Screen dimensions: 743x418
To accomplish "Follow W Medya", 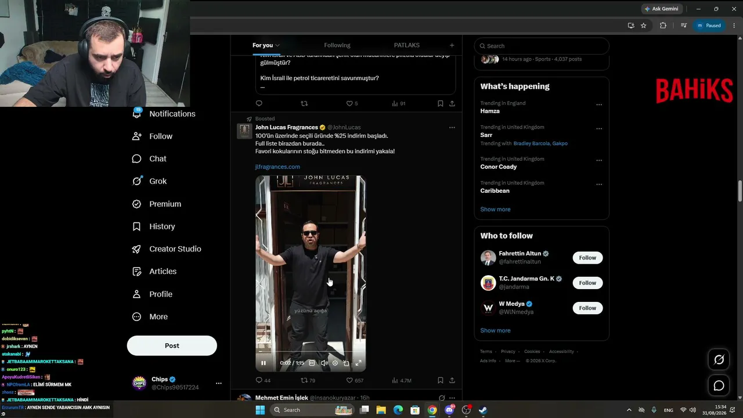I will pyautogui.click(x=587, y=308).
